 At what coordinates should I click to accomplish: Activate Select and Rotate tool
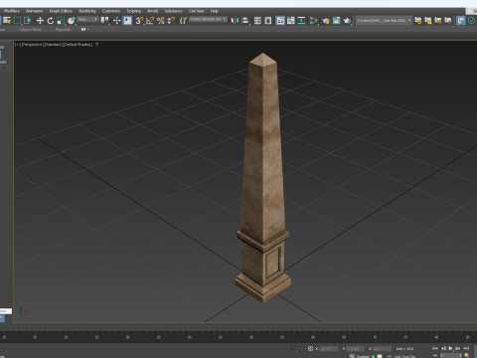point(51,21)
